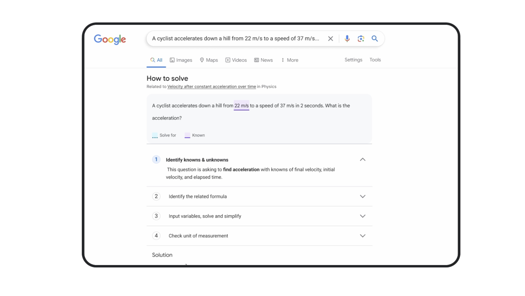
Task: Start voice search with microphone icon
Action: (347, 39)
